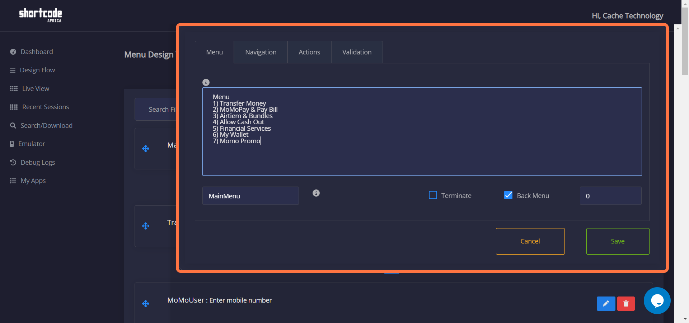The height and width of the screenshot is (323, 689).
Task: Click the info icon above menu text area
Action: 206,82
